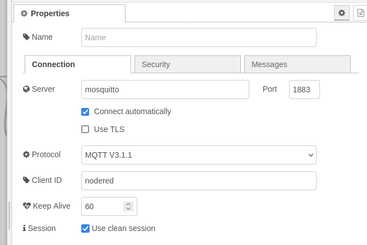This screenshot has width=367, height=245.
Task: Click the Port field showing 1883
Action: click(x=304, y=89)
